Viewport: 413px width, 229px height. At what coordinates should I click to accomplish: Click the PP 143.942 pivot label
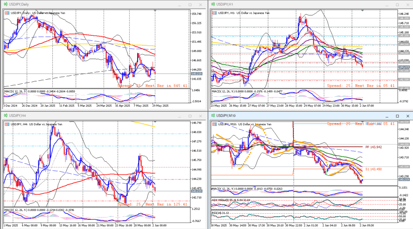click(x=373, y=147)
